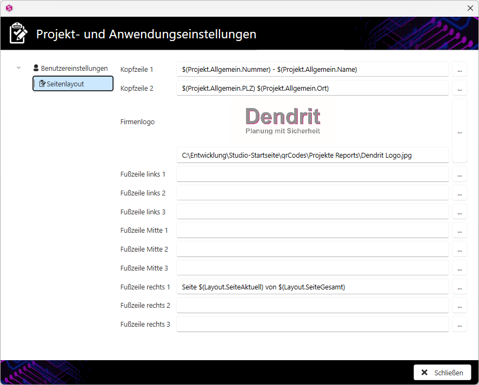This screenshot has height=385, width=479.
Task: Open ellipsis button for Fußzeile links 1
Action: (460, 174)
